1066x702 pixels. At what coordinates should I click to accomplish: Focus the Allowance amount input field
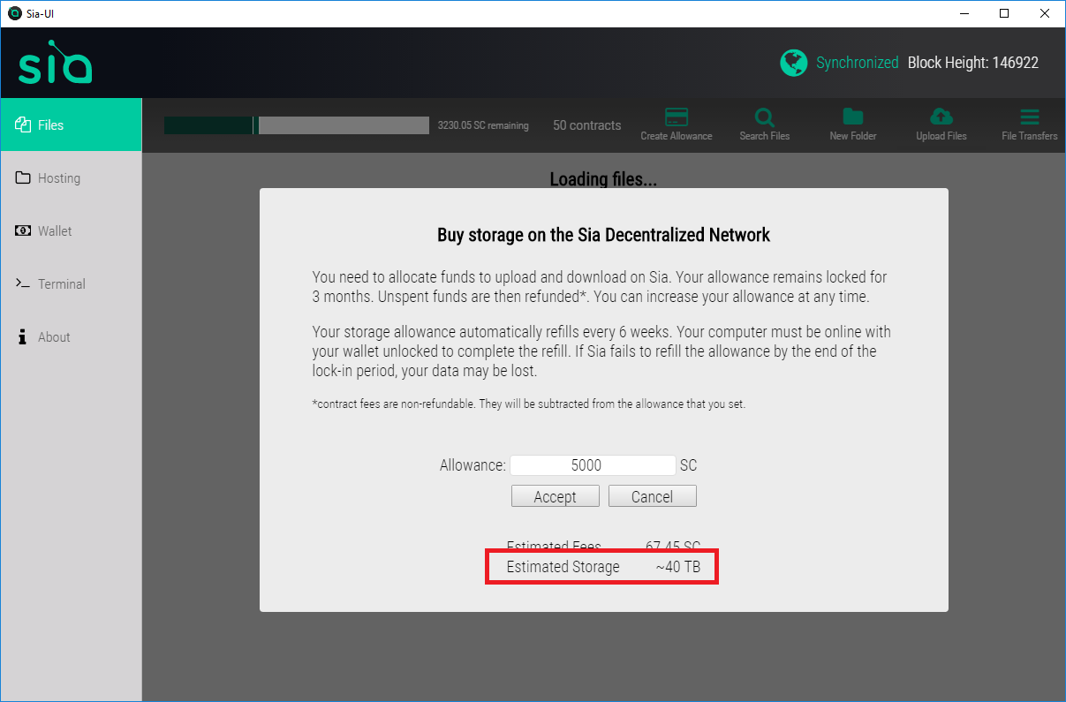[593, 465]
